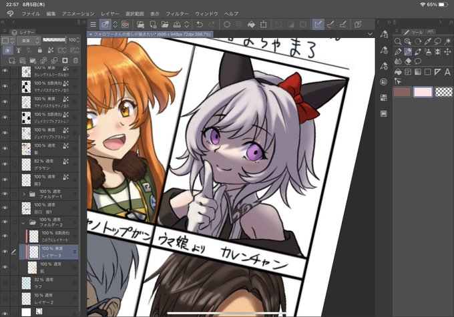Toggle visibility of フォルダー1
Screen dimensions: 454x317
coord(5,194)
